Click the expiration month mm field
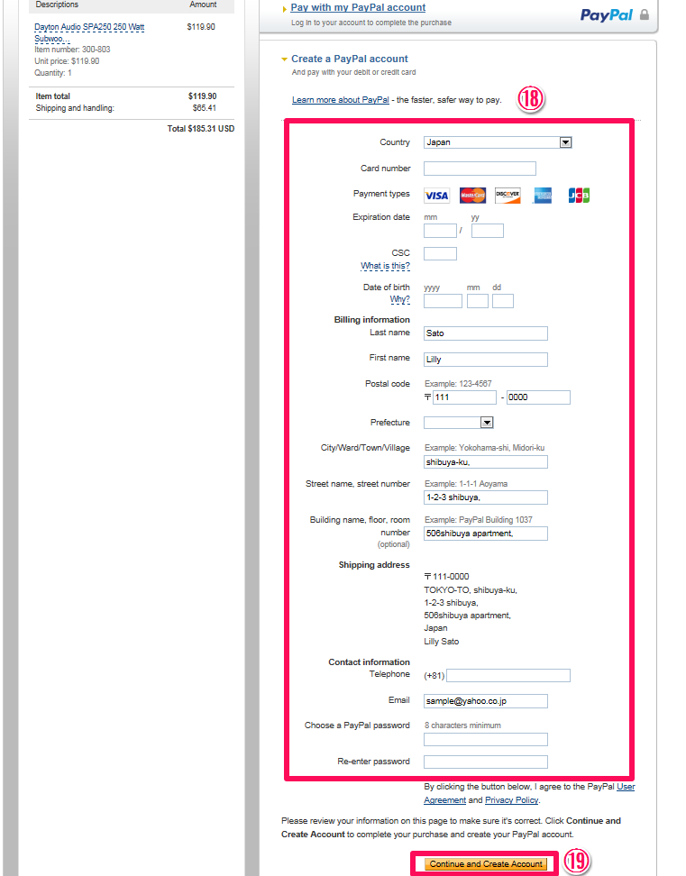 click(440, 231)
